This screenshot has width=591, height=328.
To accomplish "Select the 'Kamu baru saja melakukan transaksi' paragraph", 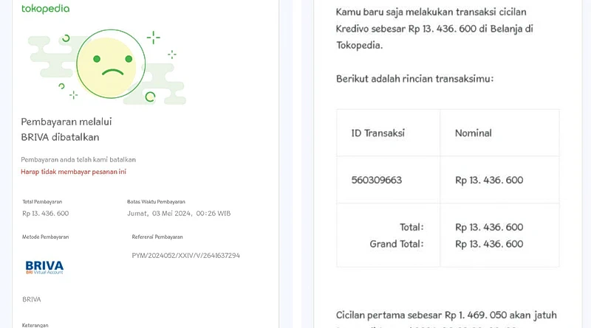I will (434, 29).
